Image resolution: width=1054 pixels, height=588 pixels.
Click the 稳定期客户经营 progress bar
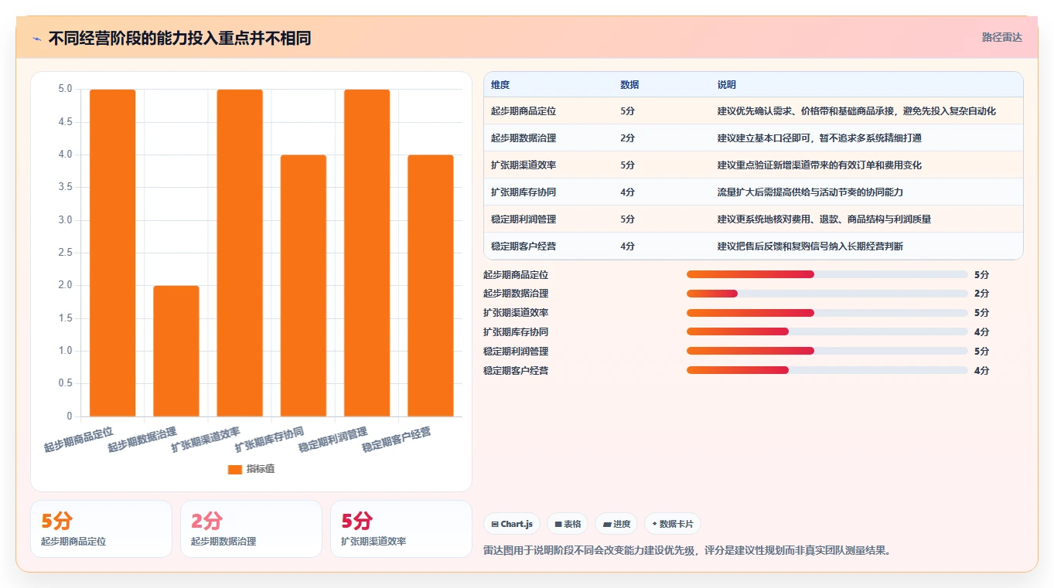click(827, 370)
